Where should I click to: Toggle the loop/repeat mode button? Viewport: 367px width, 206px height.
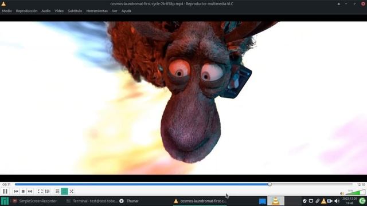click(x=64, y=191)
